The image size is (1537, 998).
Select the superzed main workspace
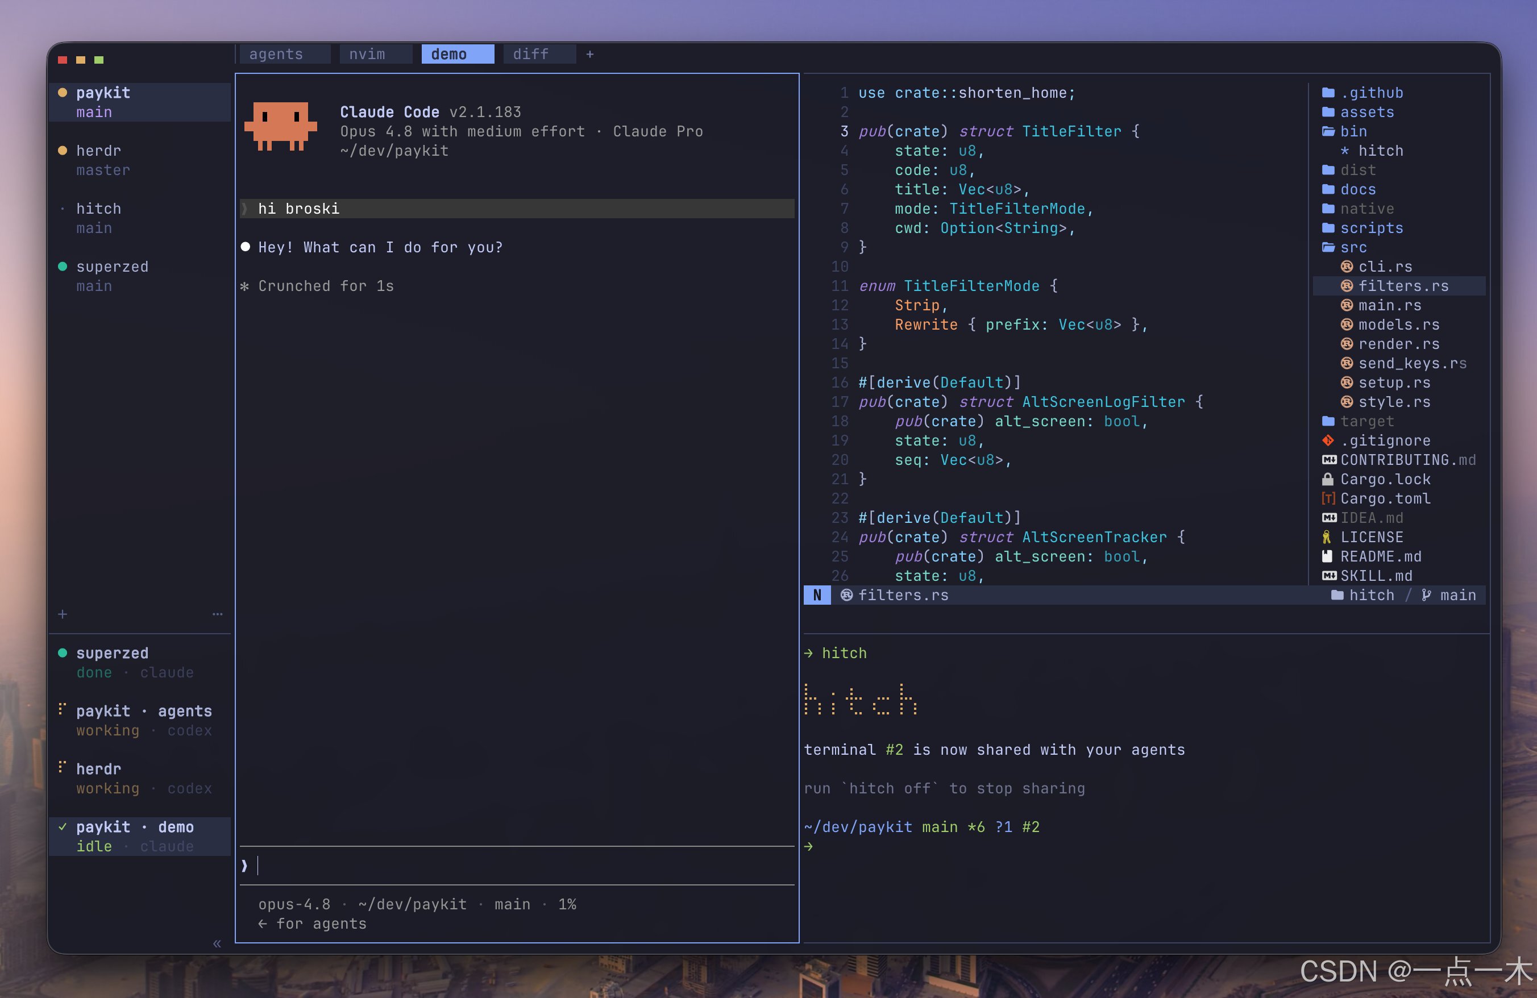[x=139, y=276]
